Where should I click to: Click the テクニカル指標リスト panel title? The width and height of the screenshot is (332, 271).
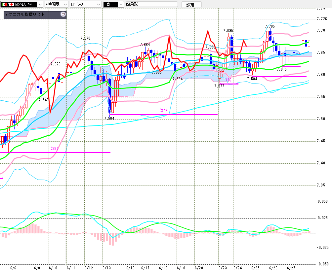[24, 15]
